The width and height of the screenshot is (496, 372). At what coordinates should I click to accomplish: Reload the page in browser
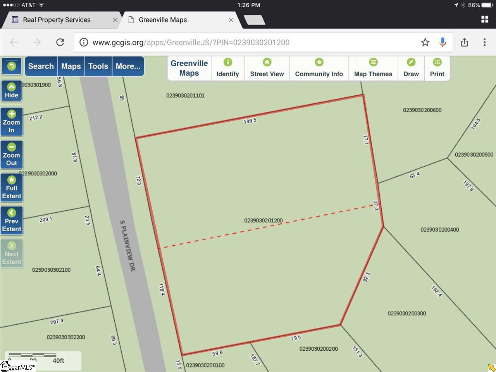point(60,42)
